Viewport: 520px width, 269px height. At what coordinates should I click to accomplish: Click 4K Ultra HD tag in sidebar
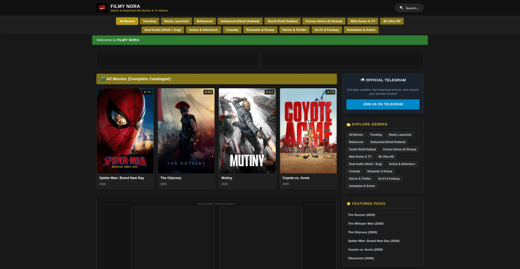click(x=386, y=157)
